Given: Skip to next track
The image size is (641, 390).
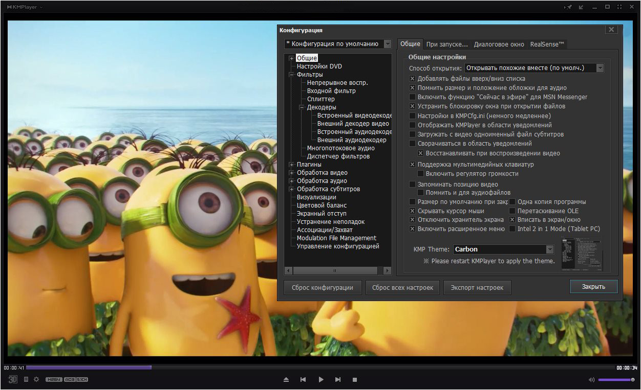Looking at the screenshot, I should coord(338,380).
